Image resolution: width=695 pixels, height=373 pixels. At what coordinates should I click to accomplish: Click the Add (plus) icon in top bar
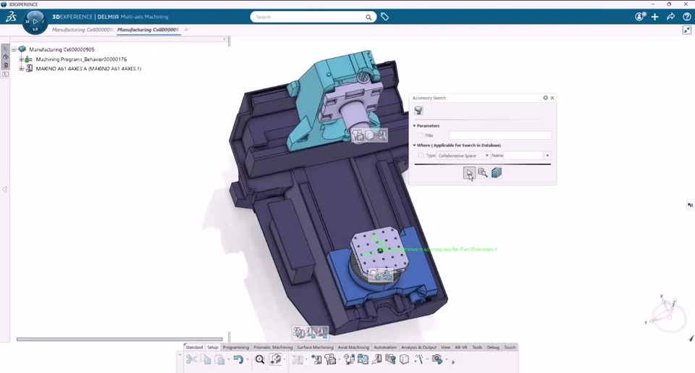click(x=655, y=17)
